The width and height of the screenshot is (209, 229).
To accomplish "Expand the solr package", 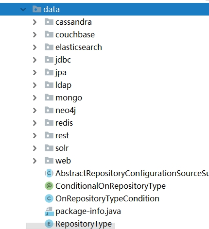I will [35, 148].
